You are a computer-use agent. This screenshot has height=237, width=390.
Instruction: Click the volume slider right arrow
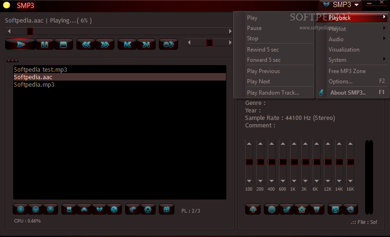[x=230, y=43]
